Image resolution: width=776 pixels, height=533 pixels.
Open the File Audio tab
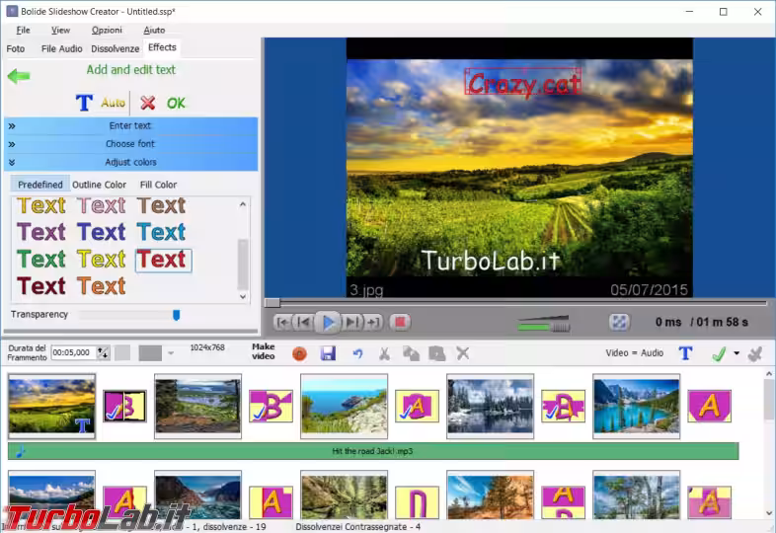[61, 48]
